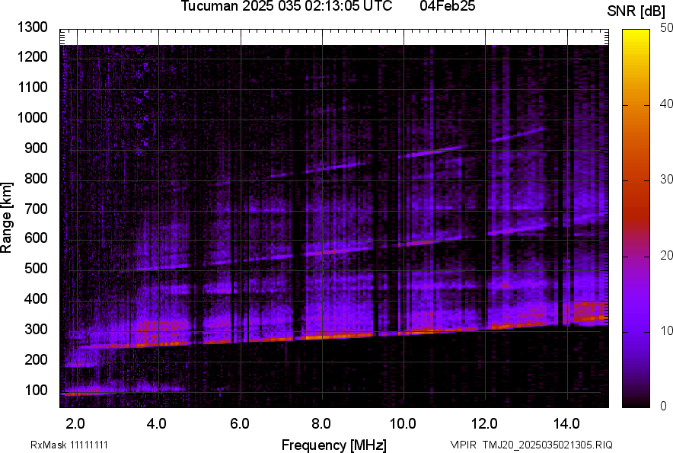Click the 700 tick on the range axis
The height and width of the screenshot is (453, 673).
pos(37,209)
